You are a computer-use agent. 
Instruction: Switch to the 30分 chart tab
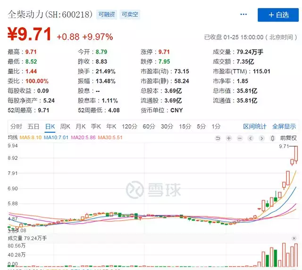coord(167,127)
